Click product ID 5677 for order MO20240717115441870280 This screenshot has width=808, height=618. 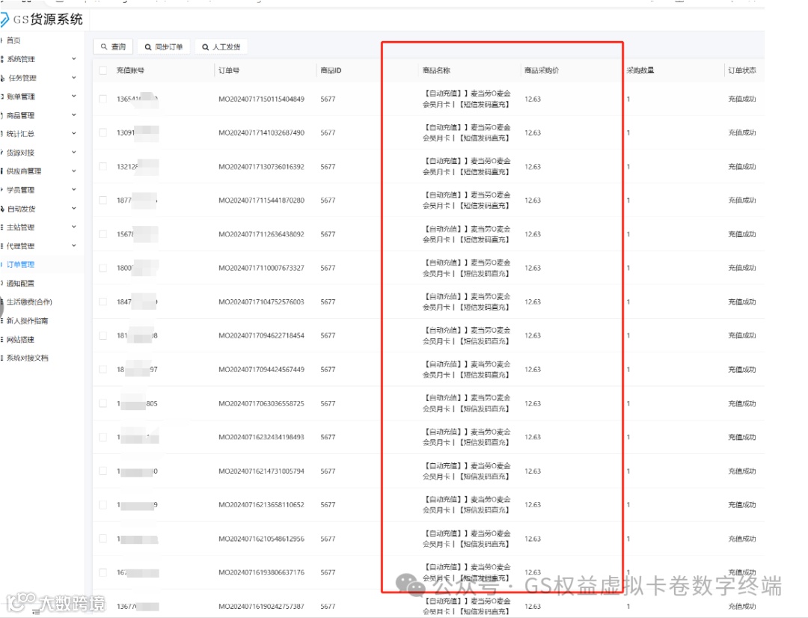click(328, 200)
